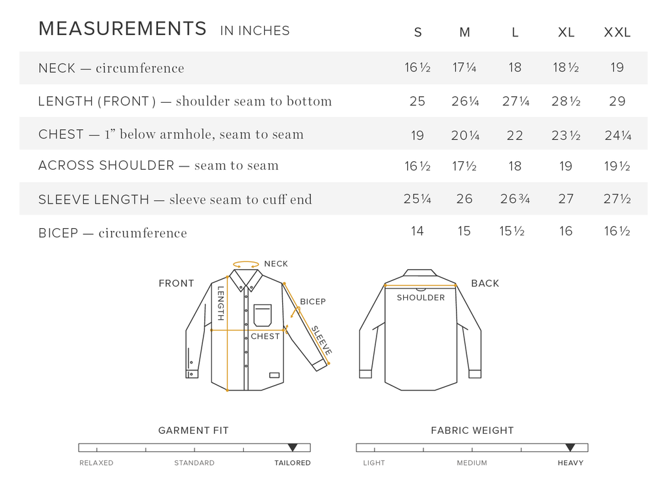Click the front shirt chest pocket
Viewport: 666px width, 489px height.
point(263,315)
